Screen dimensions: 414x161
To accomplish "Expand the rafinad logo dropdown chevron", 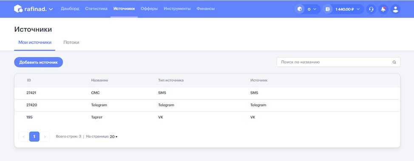I will coord(51,9).
